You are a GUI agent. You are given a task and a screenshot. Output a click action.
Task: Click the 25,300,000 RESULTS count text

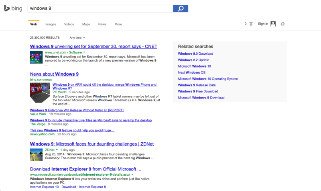(x=45, y=38)
